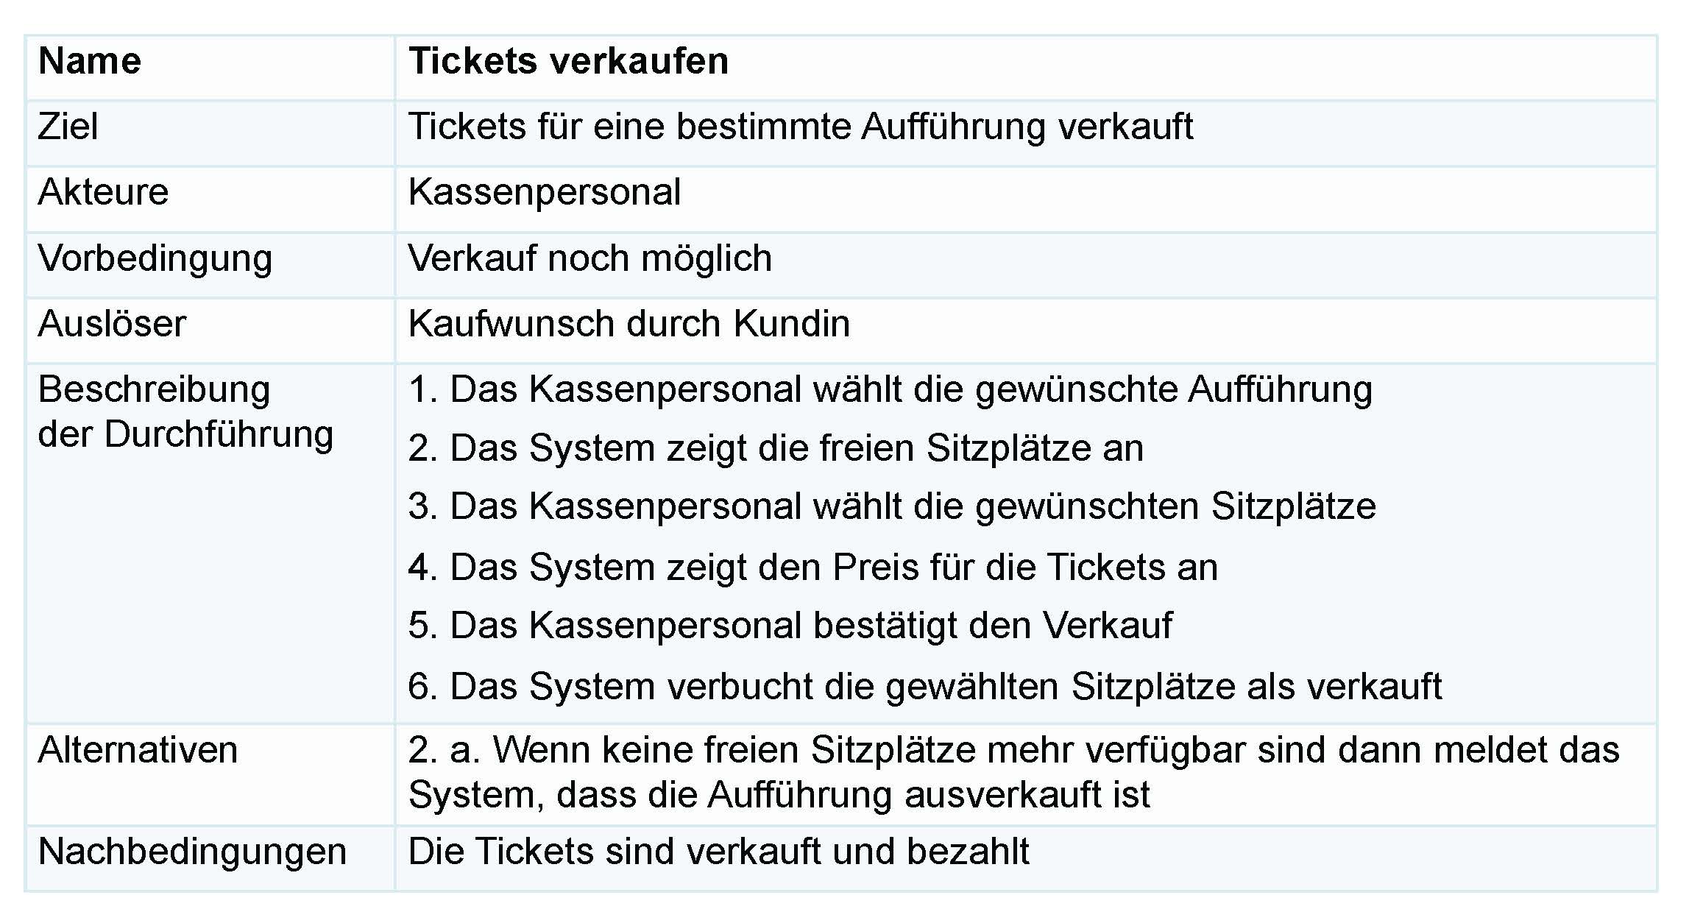
Task: Select the 'Auslöser' row label
Action: 112,324
